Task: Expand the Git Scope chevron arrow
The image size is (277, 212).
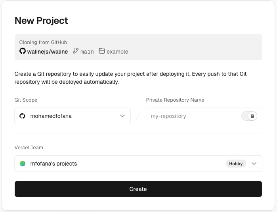Action: (122, 116)
